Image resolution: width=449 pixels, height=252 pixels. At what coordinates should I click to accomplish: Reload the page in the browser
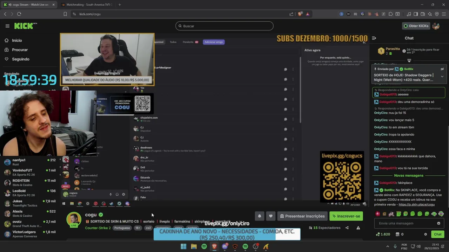pyautogui.click(x=19, y=14)
